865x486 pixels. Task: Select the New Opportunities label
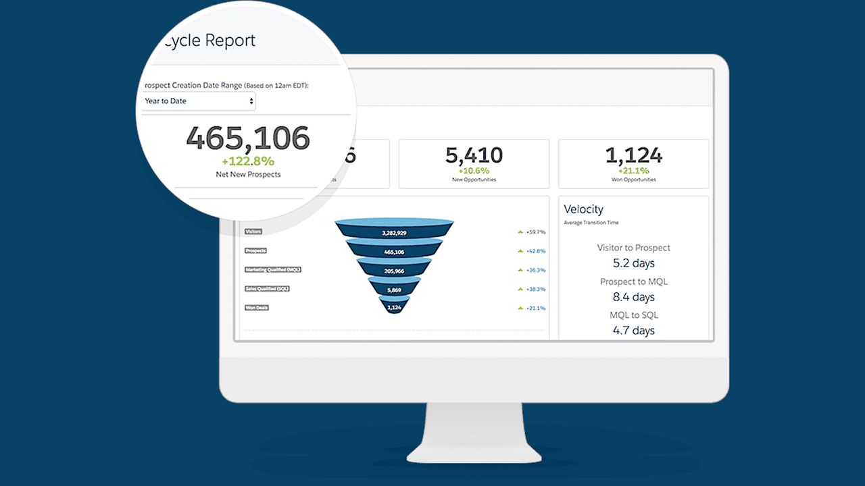[x=474, y=180]
